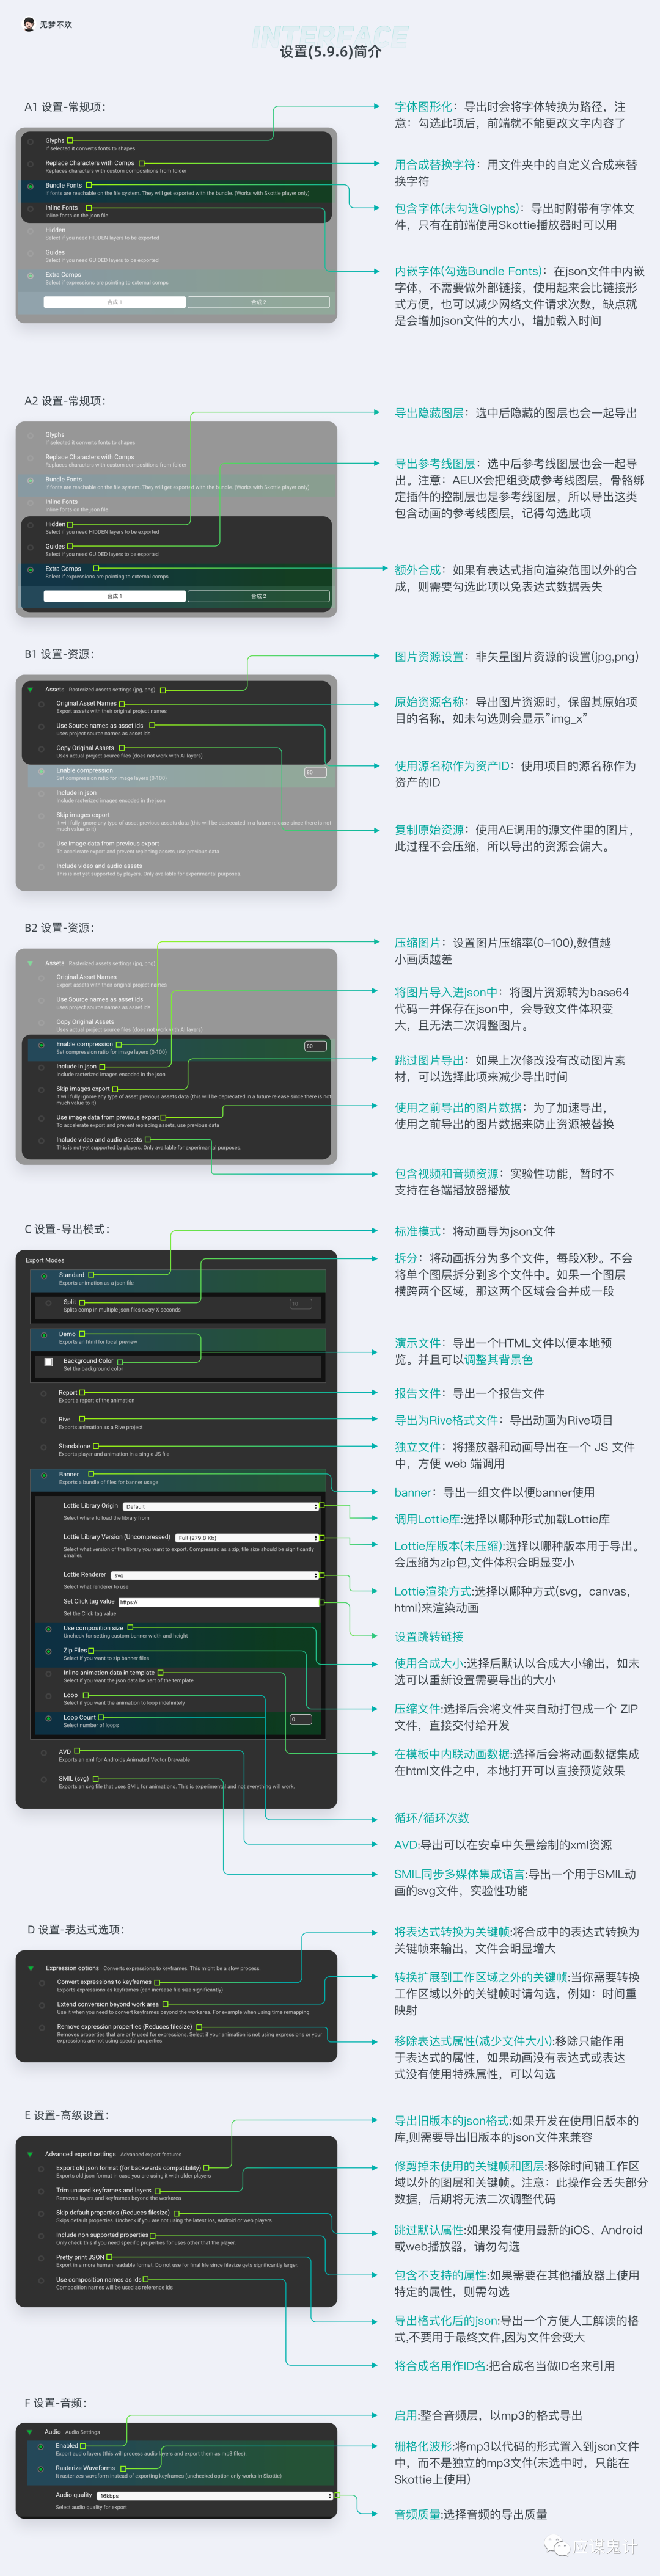Enable Export old json format option
Image resolution: width=660 pixels, height=2576 pixels.
(41, 2170)
